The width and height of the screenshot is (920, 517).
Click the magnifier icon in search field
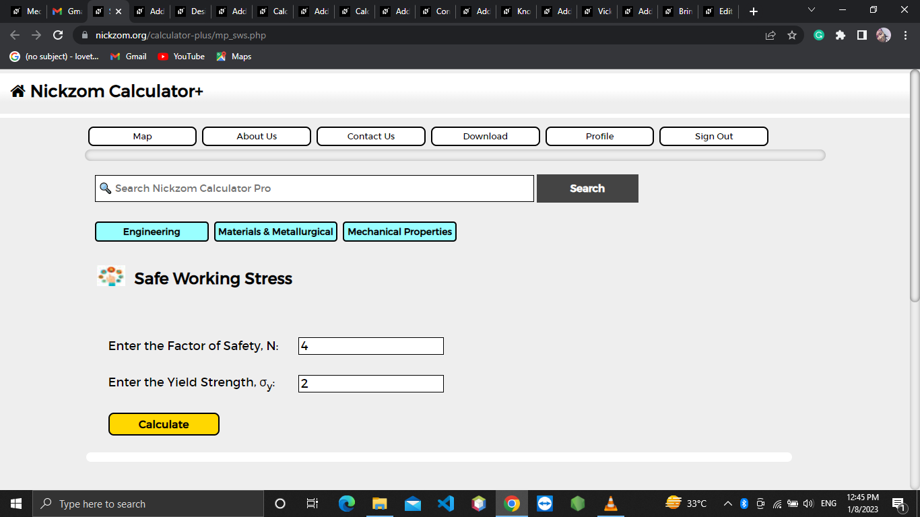[105, 188]
